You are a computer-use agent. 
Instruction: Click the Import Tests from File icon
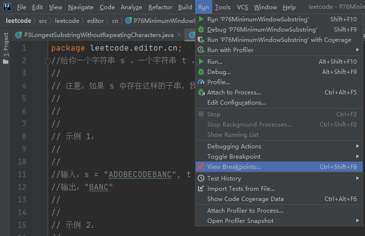click(201, 189)
